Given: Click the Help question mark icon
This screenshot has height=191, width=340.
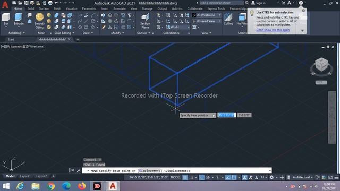Looking at the screenshot, I should click(x=301, y=3).
